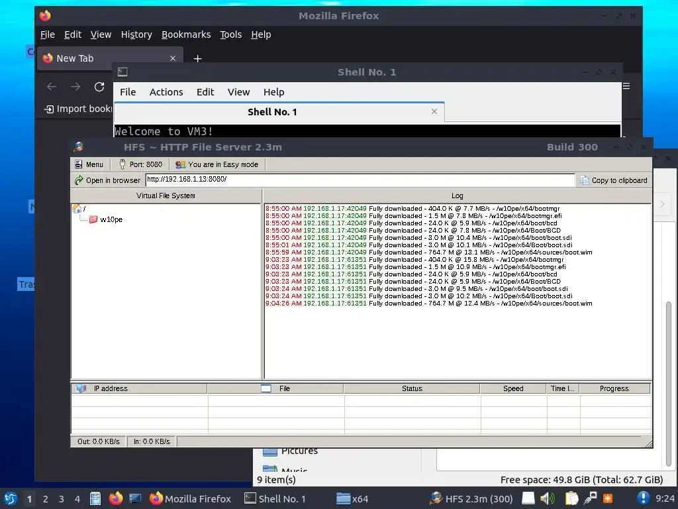This screenshot has width=678, height=509.
Task: Open Firefox View menu
Action: coord(101,34)
